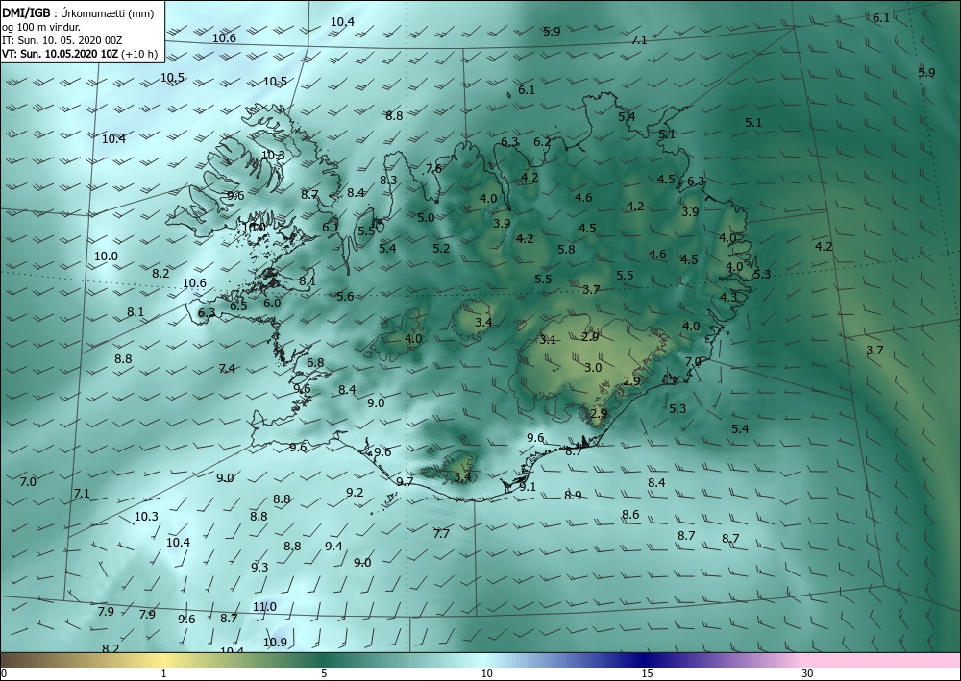Click the map value 8.9
The image size is (961, 681).
(x=573, y=496)
